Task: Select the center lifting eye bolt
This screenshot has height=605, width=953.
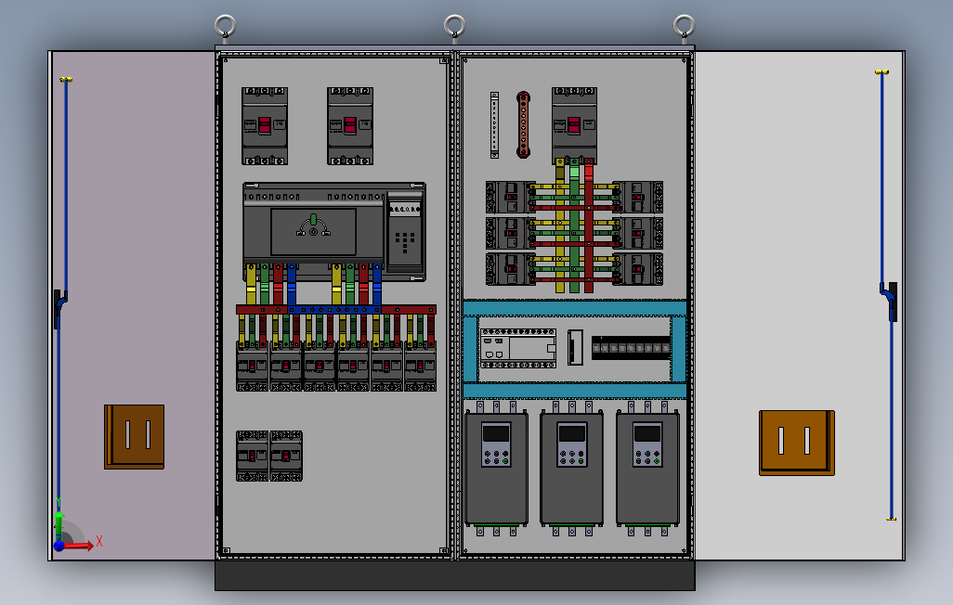Action: coord(454,28)
